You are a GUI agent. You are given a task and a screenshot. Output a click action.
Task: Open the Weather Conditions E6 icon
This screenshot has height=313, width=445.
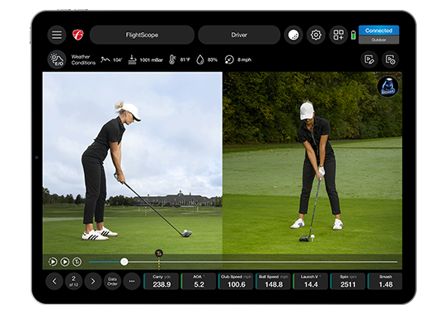tap(57, 59)
